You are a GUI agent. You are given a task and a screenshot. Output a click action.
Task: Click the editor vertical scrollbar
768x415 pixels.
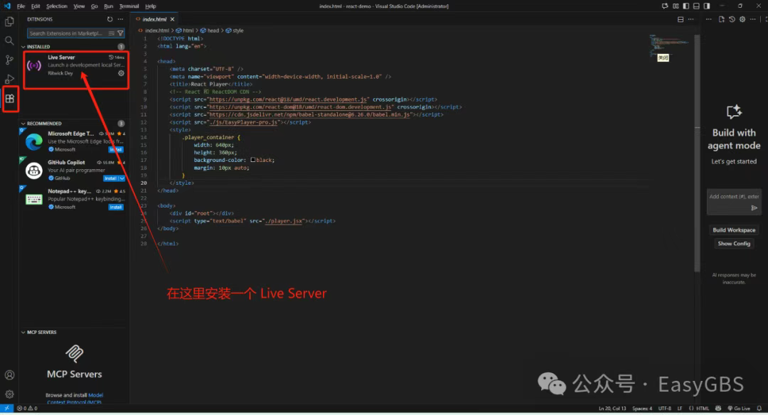[x=697, y=153]
